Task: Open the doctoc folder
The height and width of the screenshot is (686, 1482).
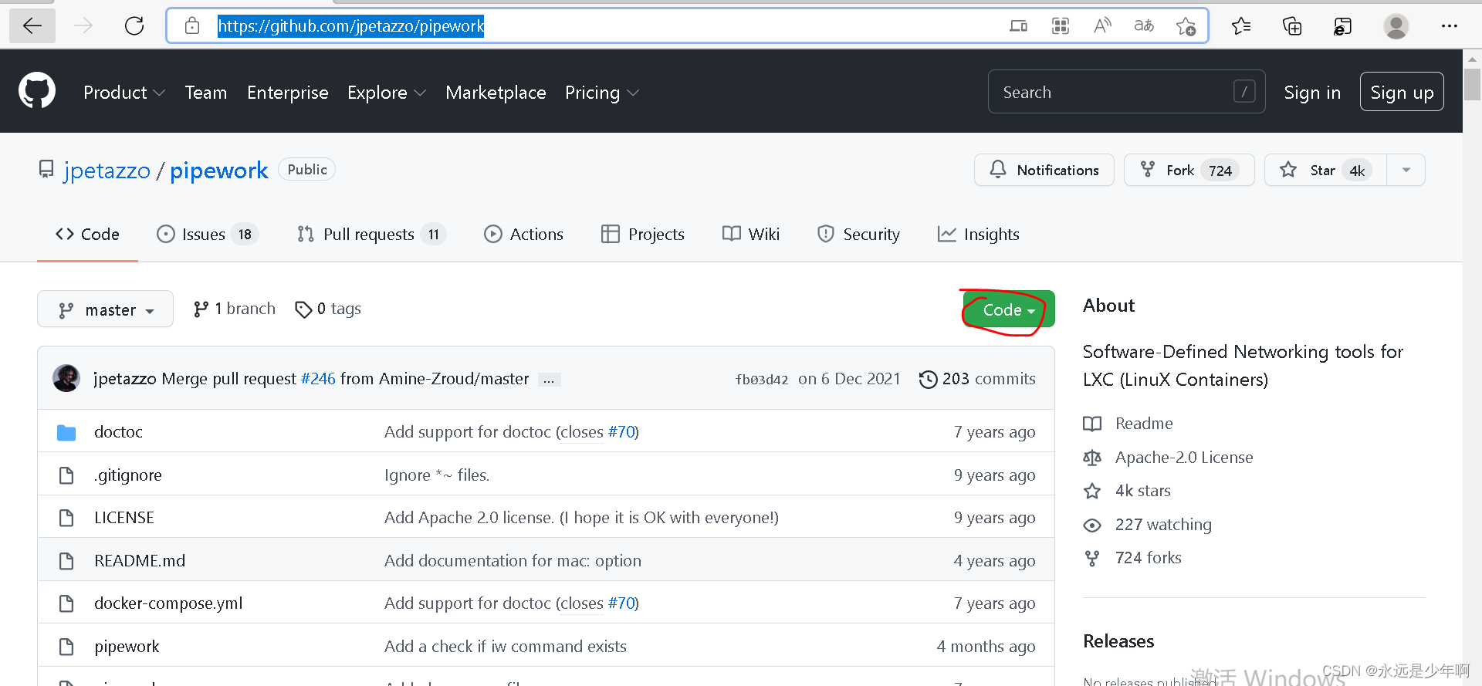Action: (x=118, y=432)
